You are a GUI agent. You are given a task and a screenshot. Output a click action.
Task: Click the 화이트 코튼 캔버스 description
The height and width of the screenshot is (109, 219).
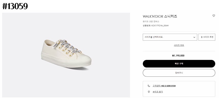pos(151,21)
